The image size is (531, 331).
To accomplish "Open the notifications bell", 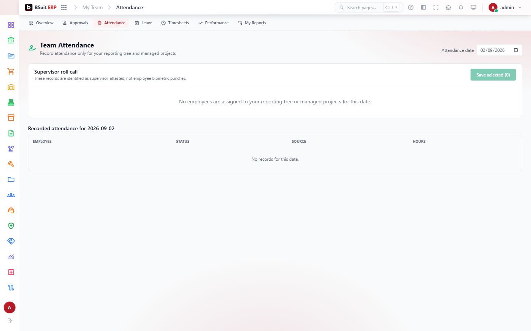I will [461, 7].
